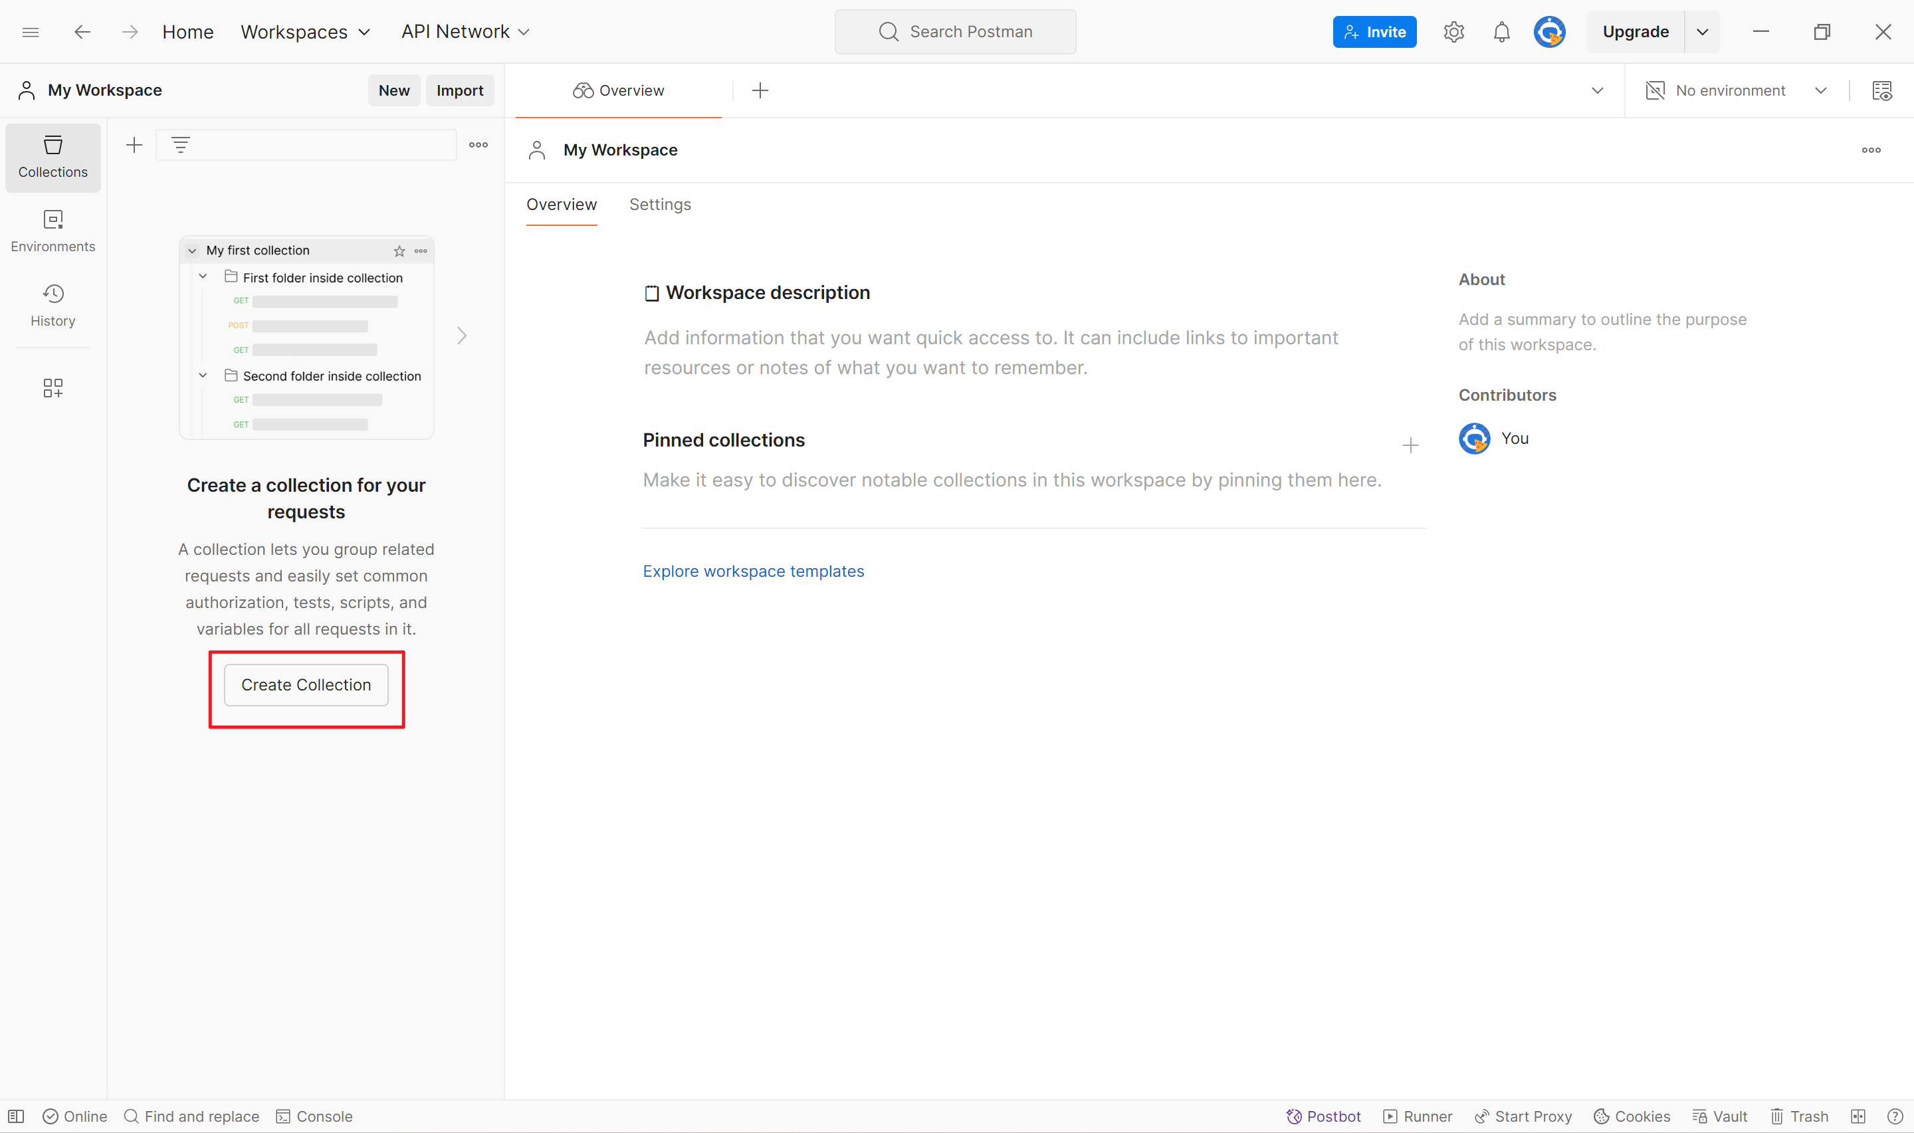Open the Trash
This screenshot has height=1133, width=1914.
click(1800, 1116)
